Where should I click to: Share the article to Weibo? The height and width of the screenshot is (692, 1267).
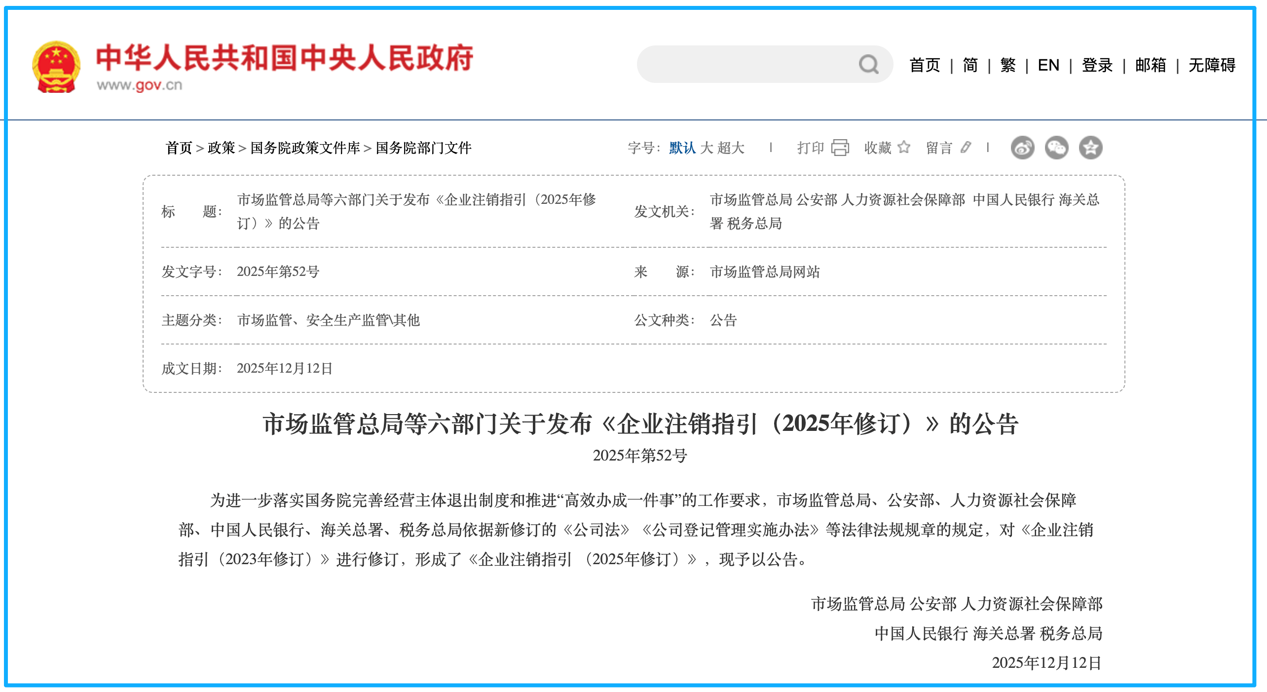pos(1023,147)
